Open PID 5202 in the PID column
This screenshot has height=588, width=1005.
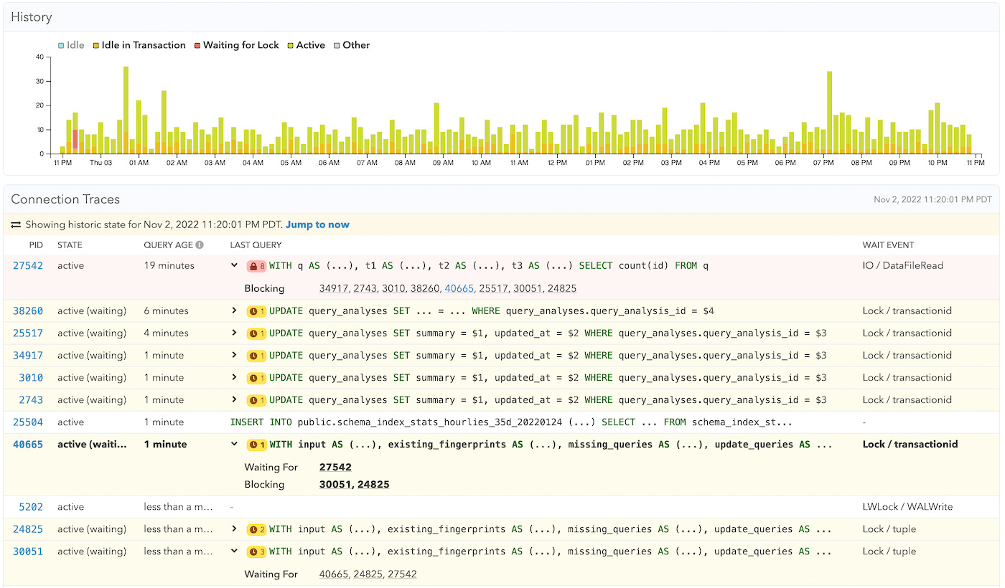tap(31, 507)
